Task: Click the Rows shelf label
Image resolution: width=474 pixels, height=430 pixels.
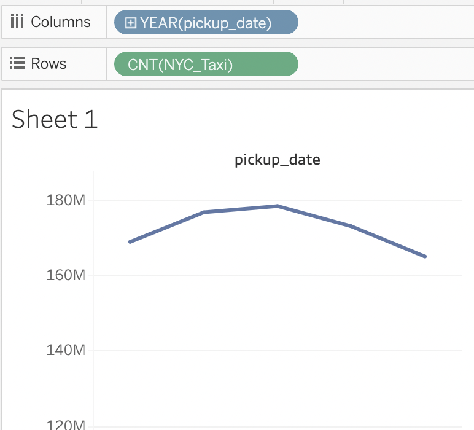Action: [x=49, y=63]
